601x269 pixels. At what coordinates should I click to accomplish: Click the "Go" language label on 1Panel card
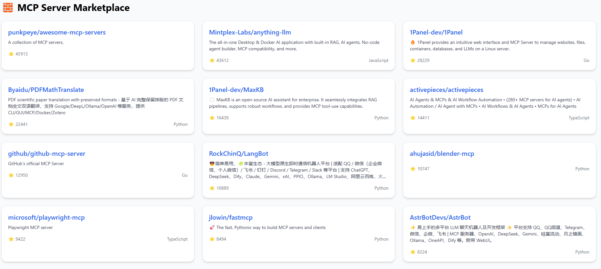click(586, 60)
